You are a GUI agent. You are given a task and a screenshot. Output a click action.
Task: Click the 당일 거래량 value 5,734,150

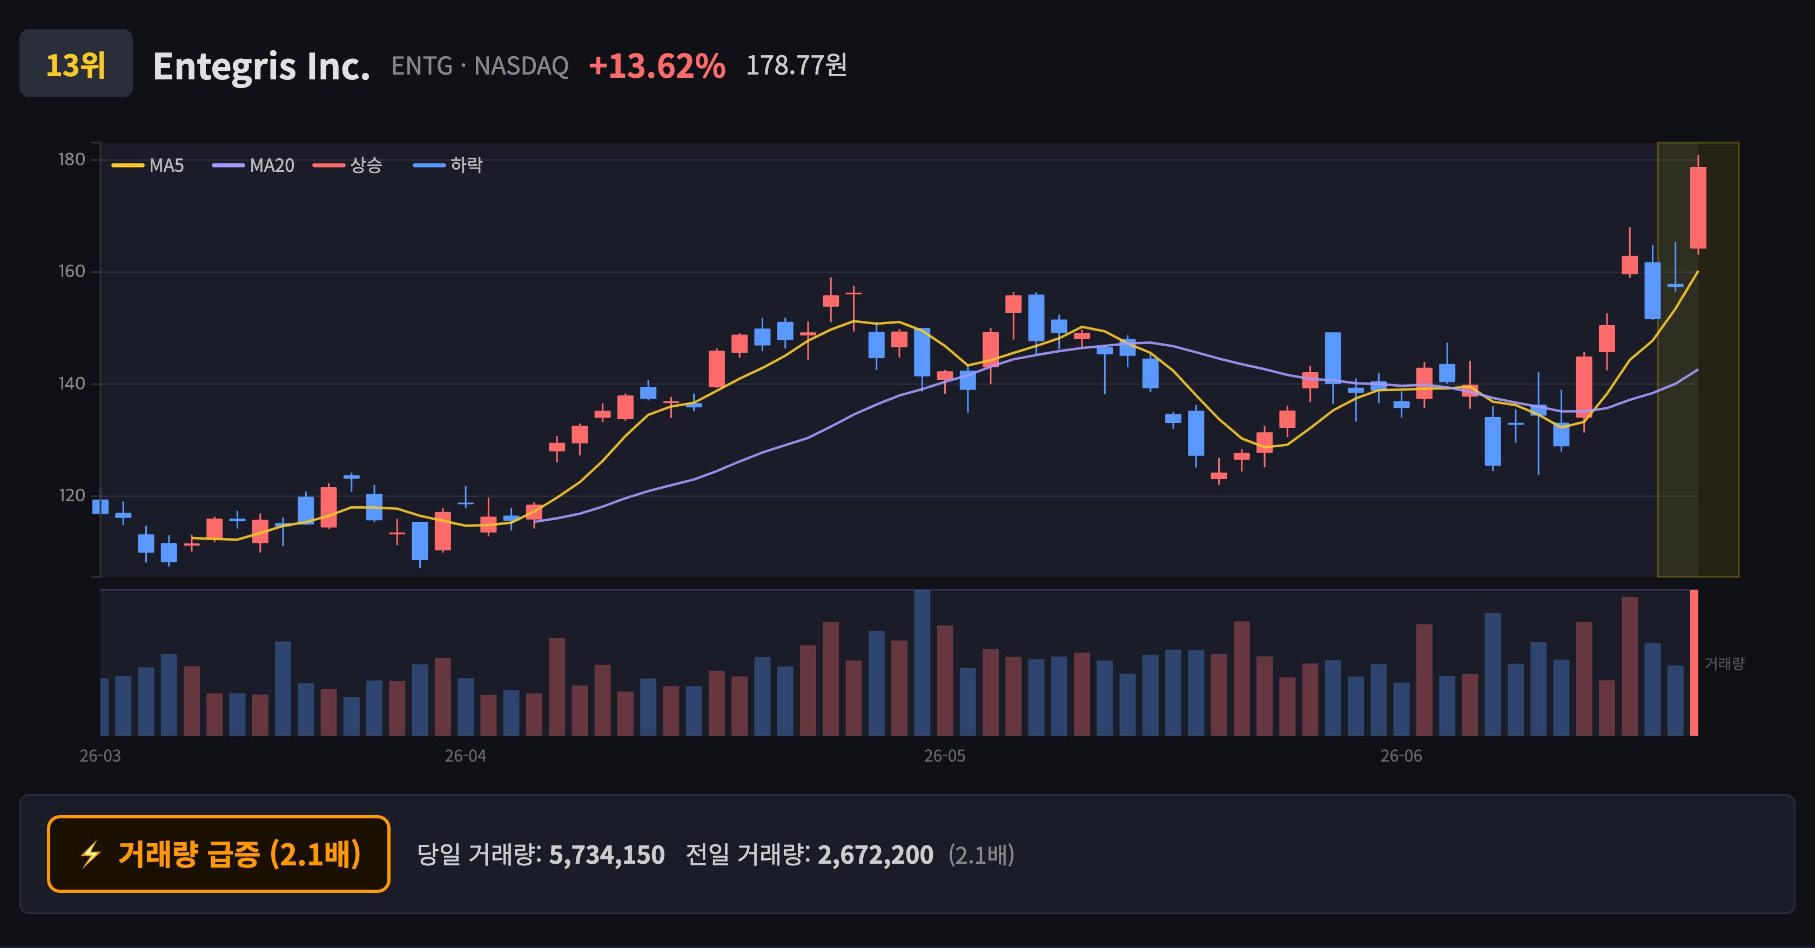[607, 855]
